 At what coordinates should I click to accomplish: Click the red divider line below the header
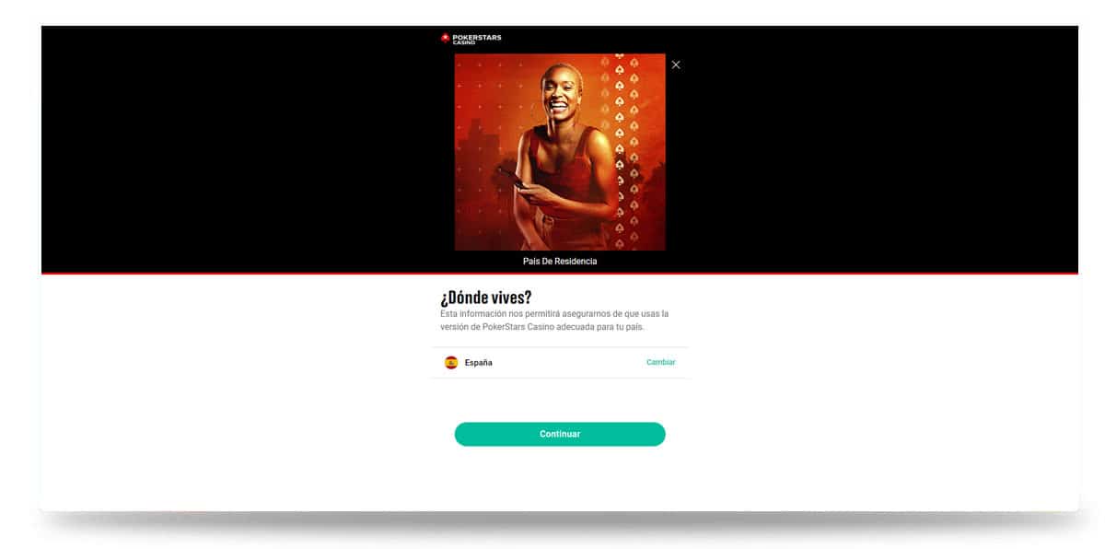tap(560, 274)
